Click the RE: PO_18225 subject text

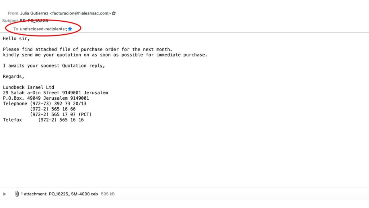coord(34,21)
